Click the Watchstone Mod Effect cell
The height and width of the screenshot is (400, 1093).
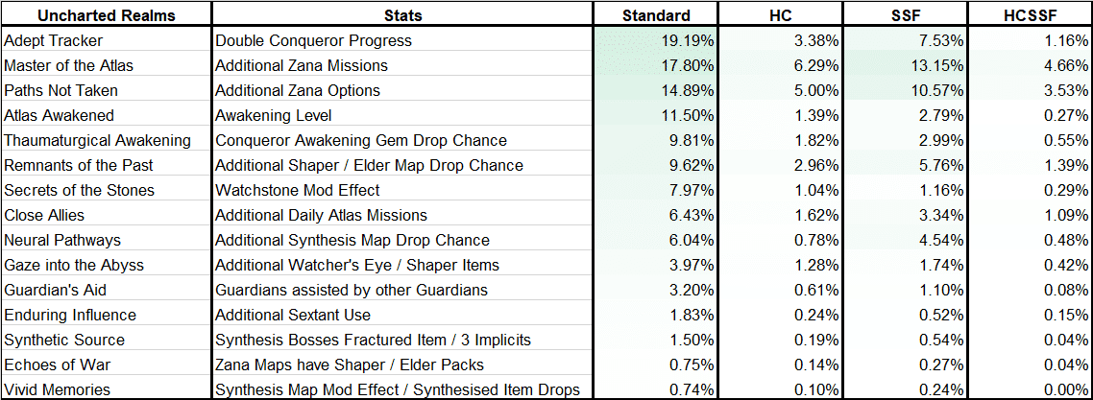(x=402, y=190)
